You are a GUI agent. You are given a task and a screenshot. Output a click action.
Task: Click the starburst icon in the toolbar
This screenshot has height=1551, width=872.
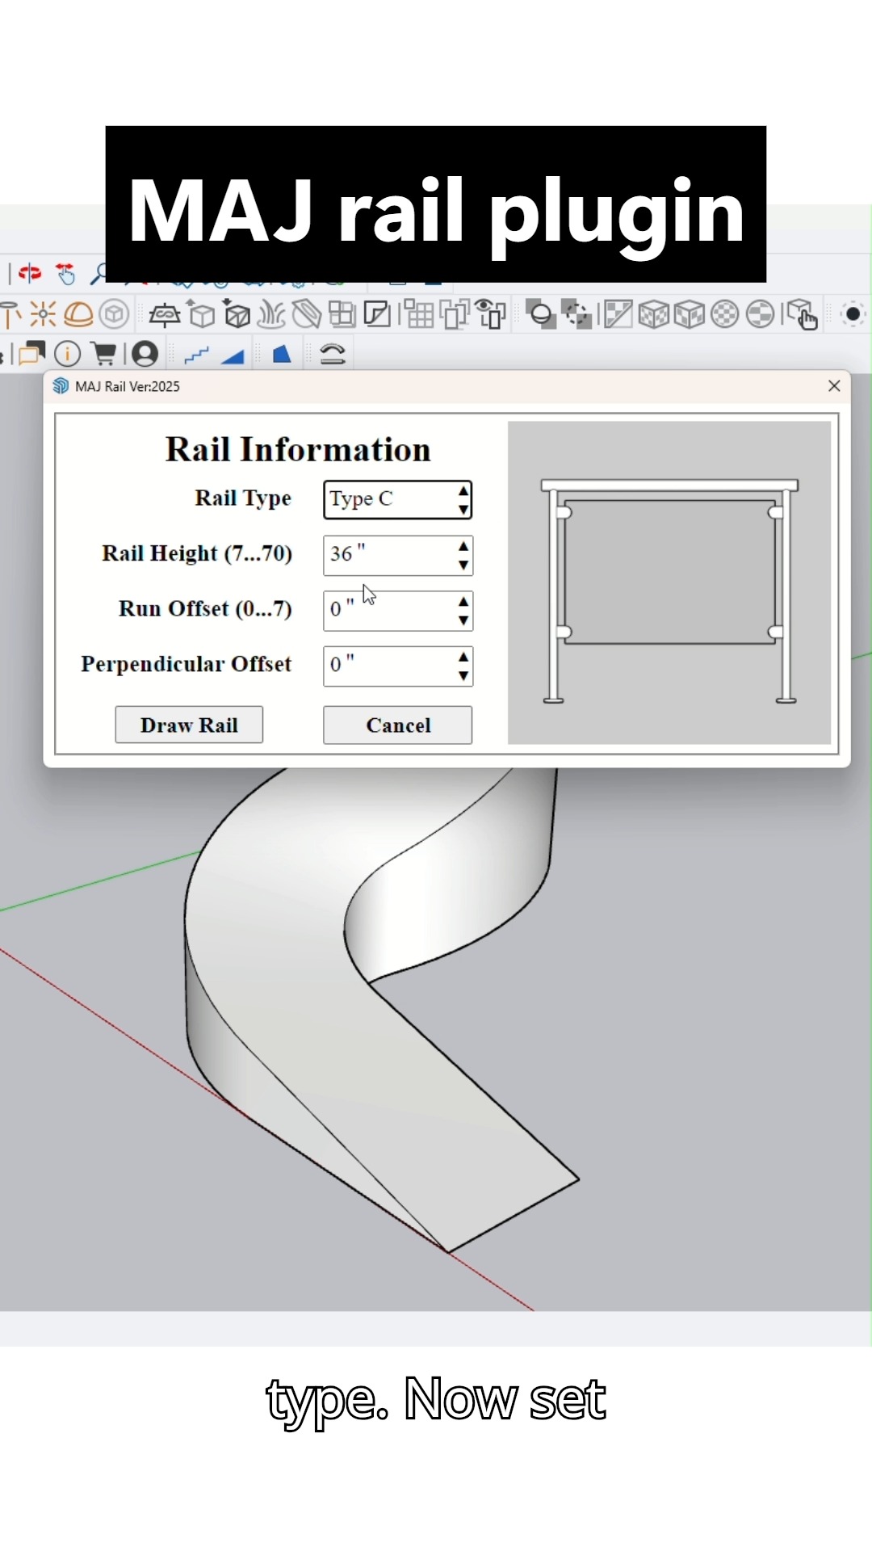43,314
